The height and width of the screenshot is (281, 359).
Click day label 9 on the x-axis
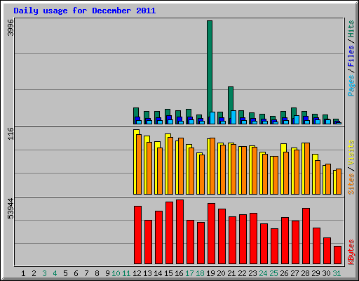107,273
